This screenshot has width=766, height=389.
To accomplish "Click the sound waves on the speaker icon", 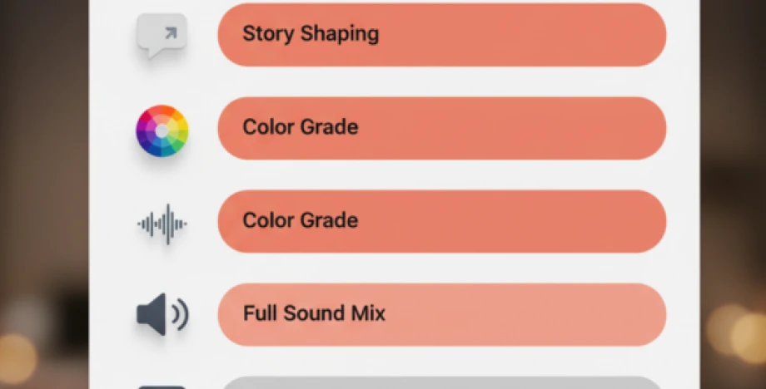I will pyautogui.click(x=180, y=315).
